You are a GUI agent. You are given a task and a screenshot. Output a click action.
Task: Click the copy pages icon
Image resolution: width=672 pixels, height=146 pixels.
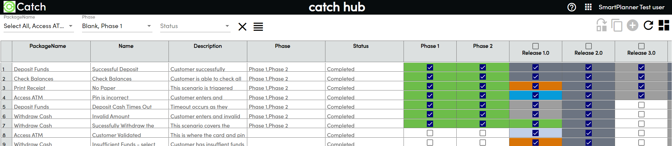point(617,25)
